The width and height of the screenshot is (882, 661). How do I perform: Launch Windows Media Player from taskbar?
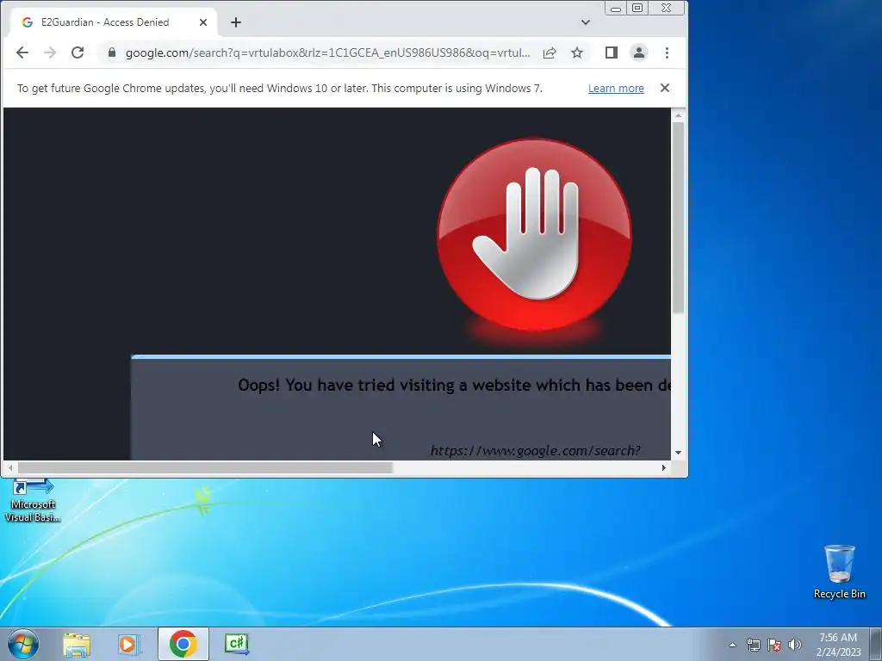pos(129,644)
